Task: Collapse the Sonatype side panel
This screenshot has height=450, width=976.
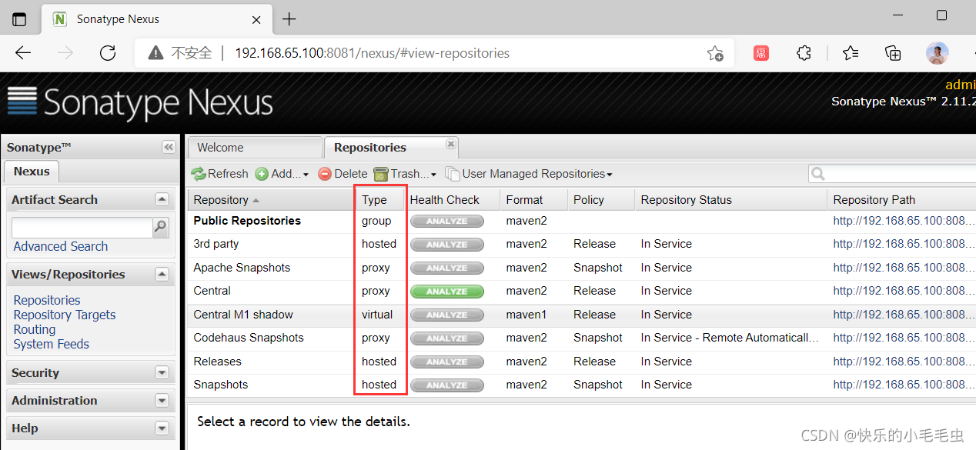Action: 168,147
